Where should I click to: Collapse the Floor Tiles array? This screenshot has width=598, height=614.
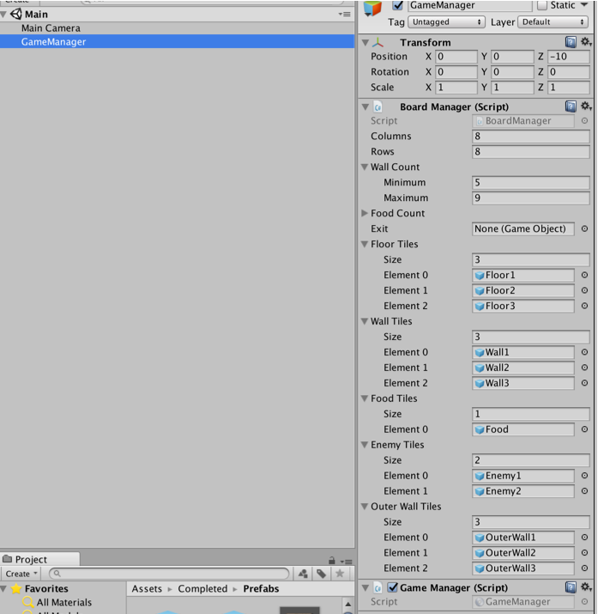click(x=365, y=244)
